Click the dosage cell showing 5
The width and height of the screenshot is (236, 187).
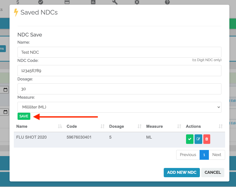pyautogui.click(x=110, y=137)
